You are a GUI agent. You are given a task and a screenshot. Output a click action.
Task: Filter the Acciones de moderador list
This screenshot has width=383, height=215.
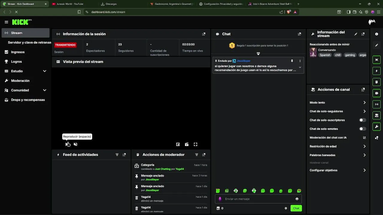click(197, 155)
